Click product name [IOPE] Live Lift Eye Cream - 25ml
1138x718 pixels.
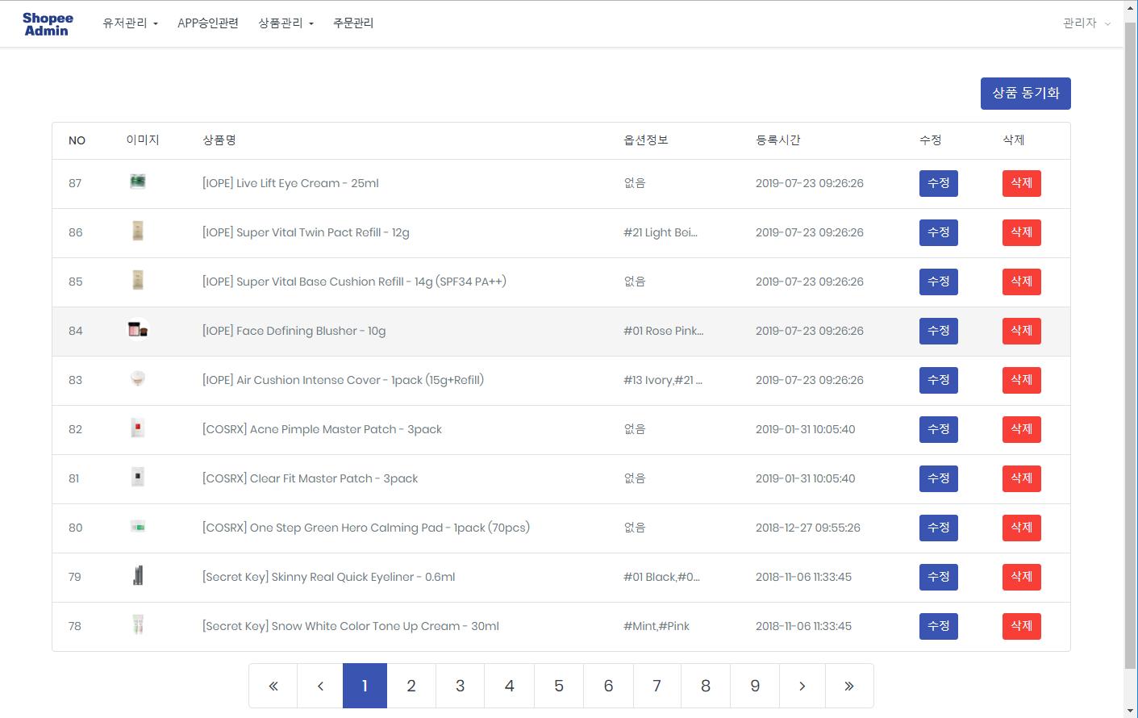(x=290, y=183)
